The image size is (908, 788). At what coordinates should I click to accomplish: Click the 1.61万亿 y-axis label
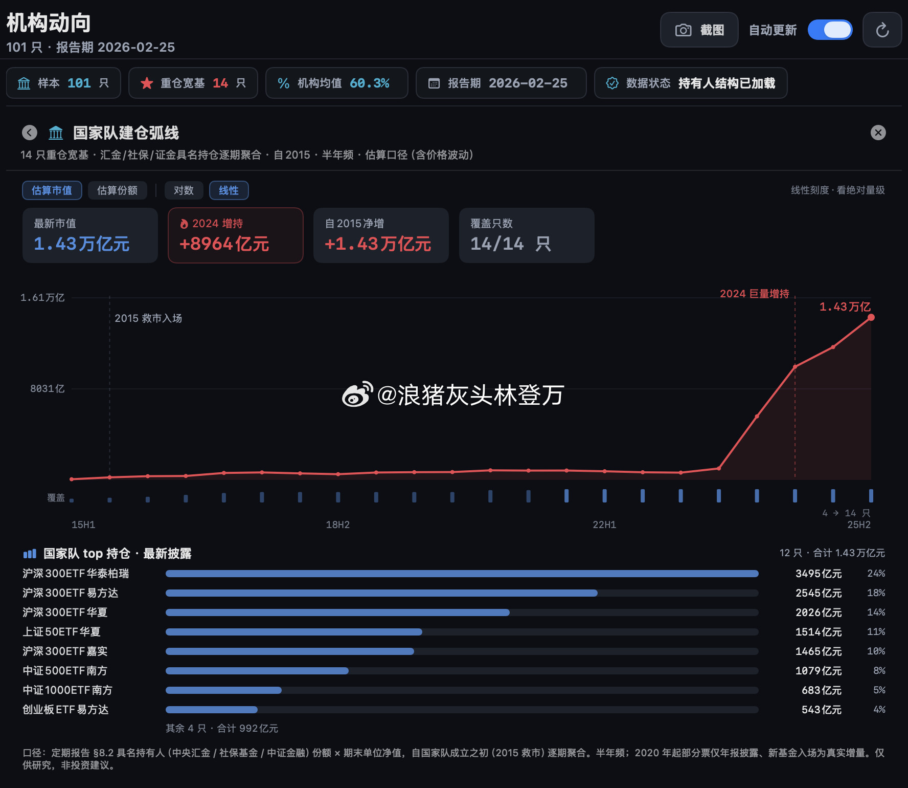(x=42, y=298)
